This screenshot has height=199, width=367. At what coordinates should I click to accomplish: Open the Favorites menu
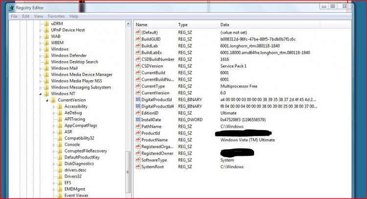(56, 16)
